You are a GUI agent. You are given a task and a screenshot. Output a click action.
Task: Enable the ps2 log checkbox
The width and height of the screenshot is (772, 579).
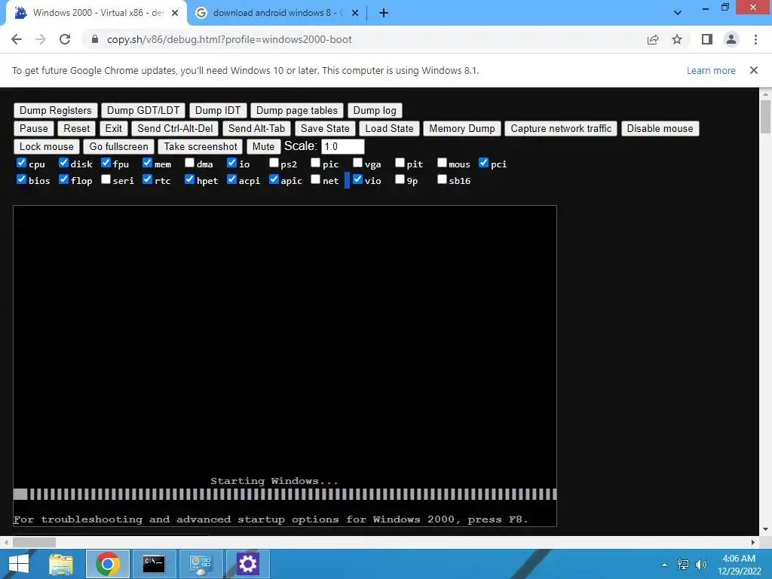coord(274,163)
